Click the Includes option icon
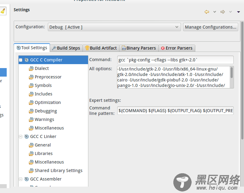Image resolution: width=244 pixels, height=193 pixels. [31, 94]
